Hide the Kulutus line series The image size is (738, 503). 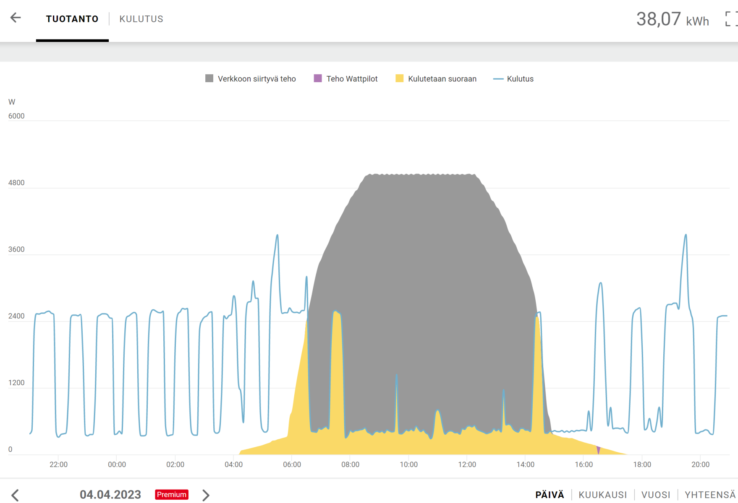point(520,79)
